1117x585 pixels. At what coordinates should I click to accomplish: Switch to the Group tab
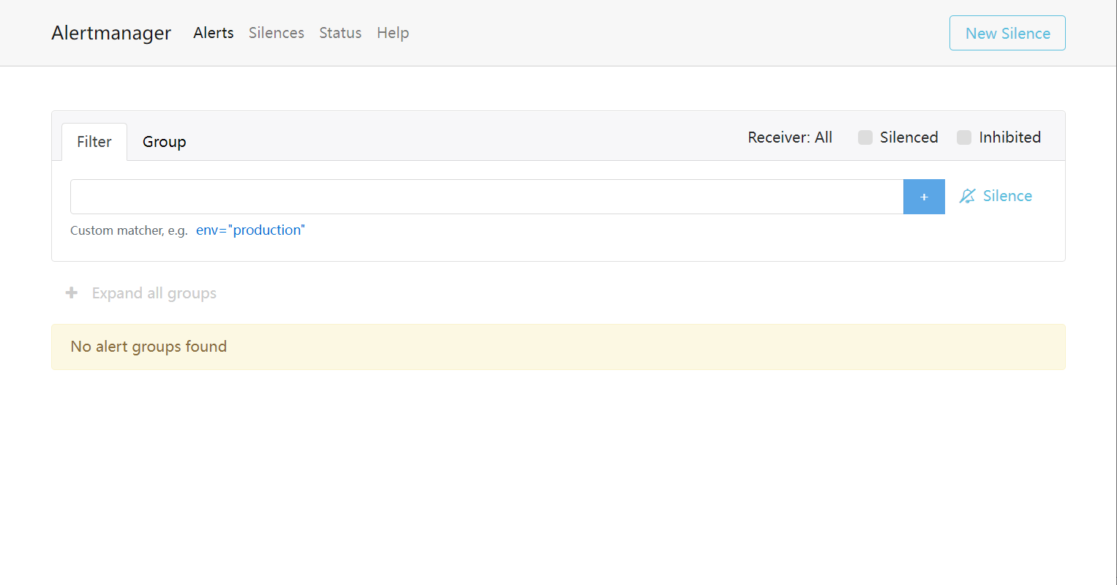pyautogui.click(x=165, y=142)
